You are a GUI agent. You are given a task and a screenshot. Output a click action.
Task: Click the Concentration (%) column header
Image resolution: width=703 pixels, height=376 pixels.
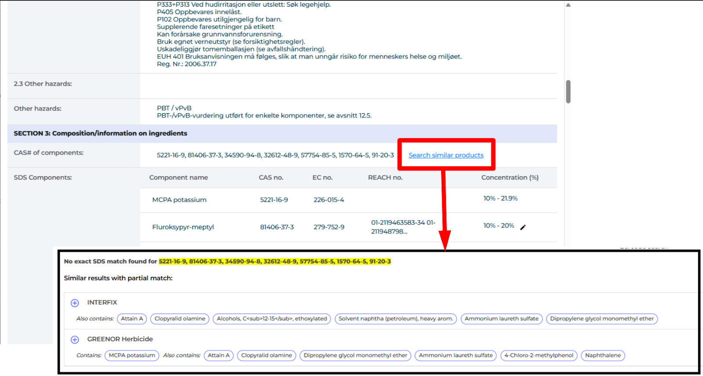[x=510, y=178]
